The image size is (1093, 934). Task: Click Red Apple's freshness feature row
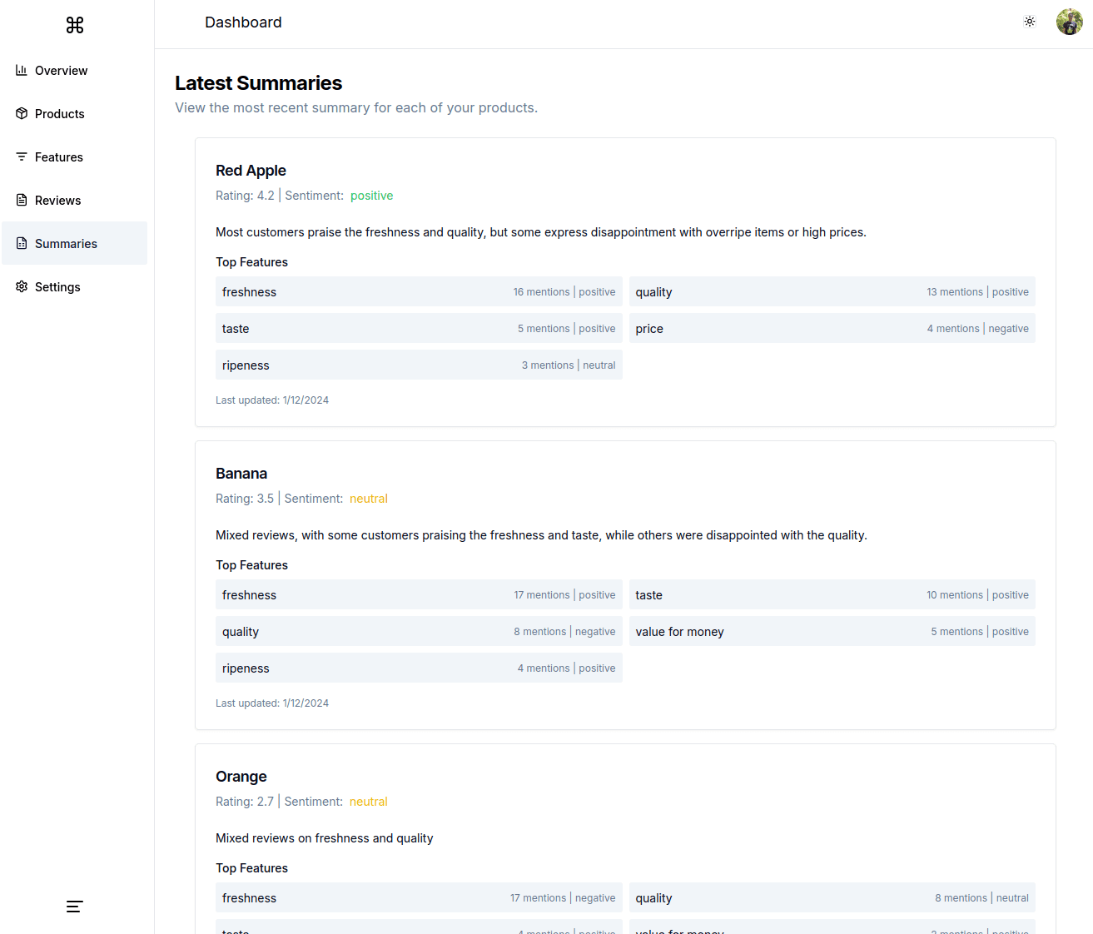(x=419, y=291)
